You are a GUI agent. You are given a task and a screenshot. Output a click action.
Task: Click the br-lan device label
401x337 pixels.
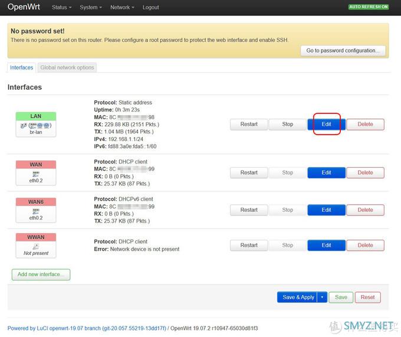(36, 132)
